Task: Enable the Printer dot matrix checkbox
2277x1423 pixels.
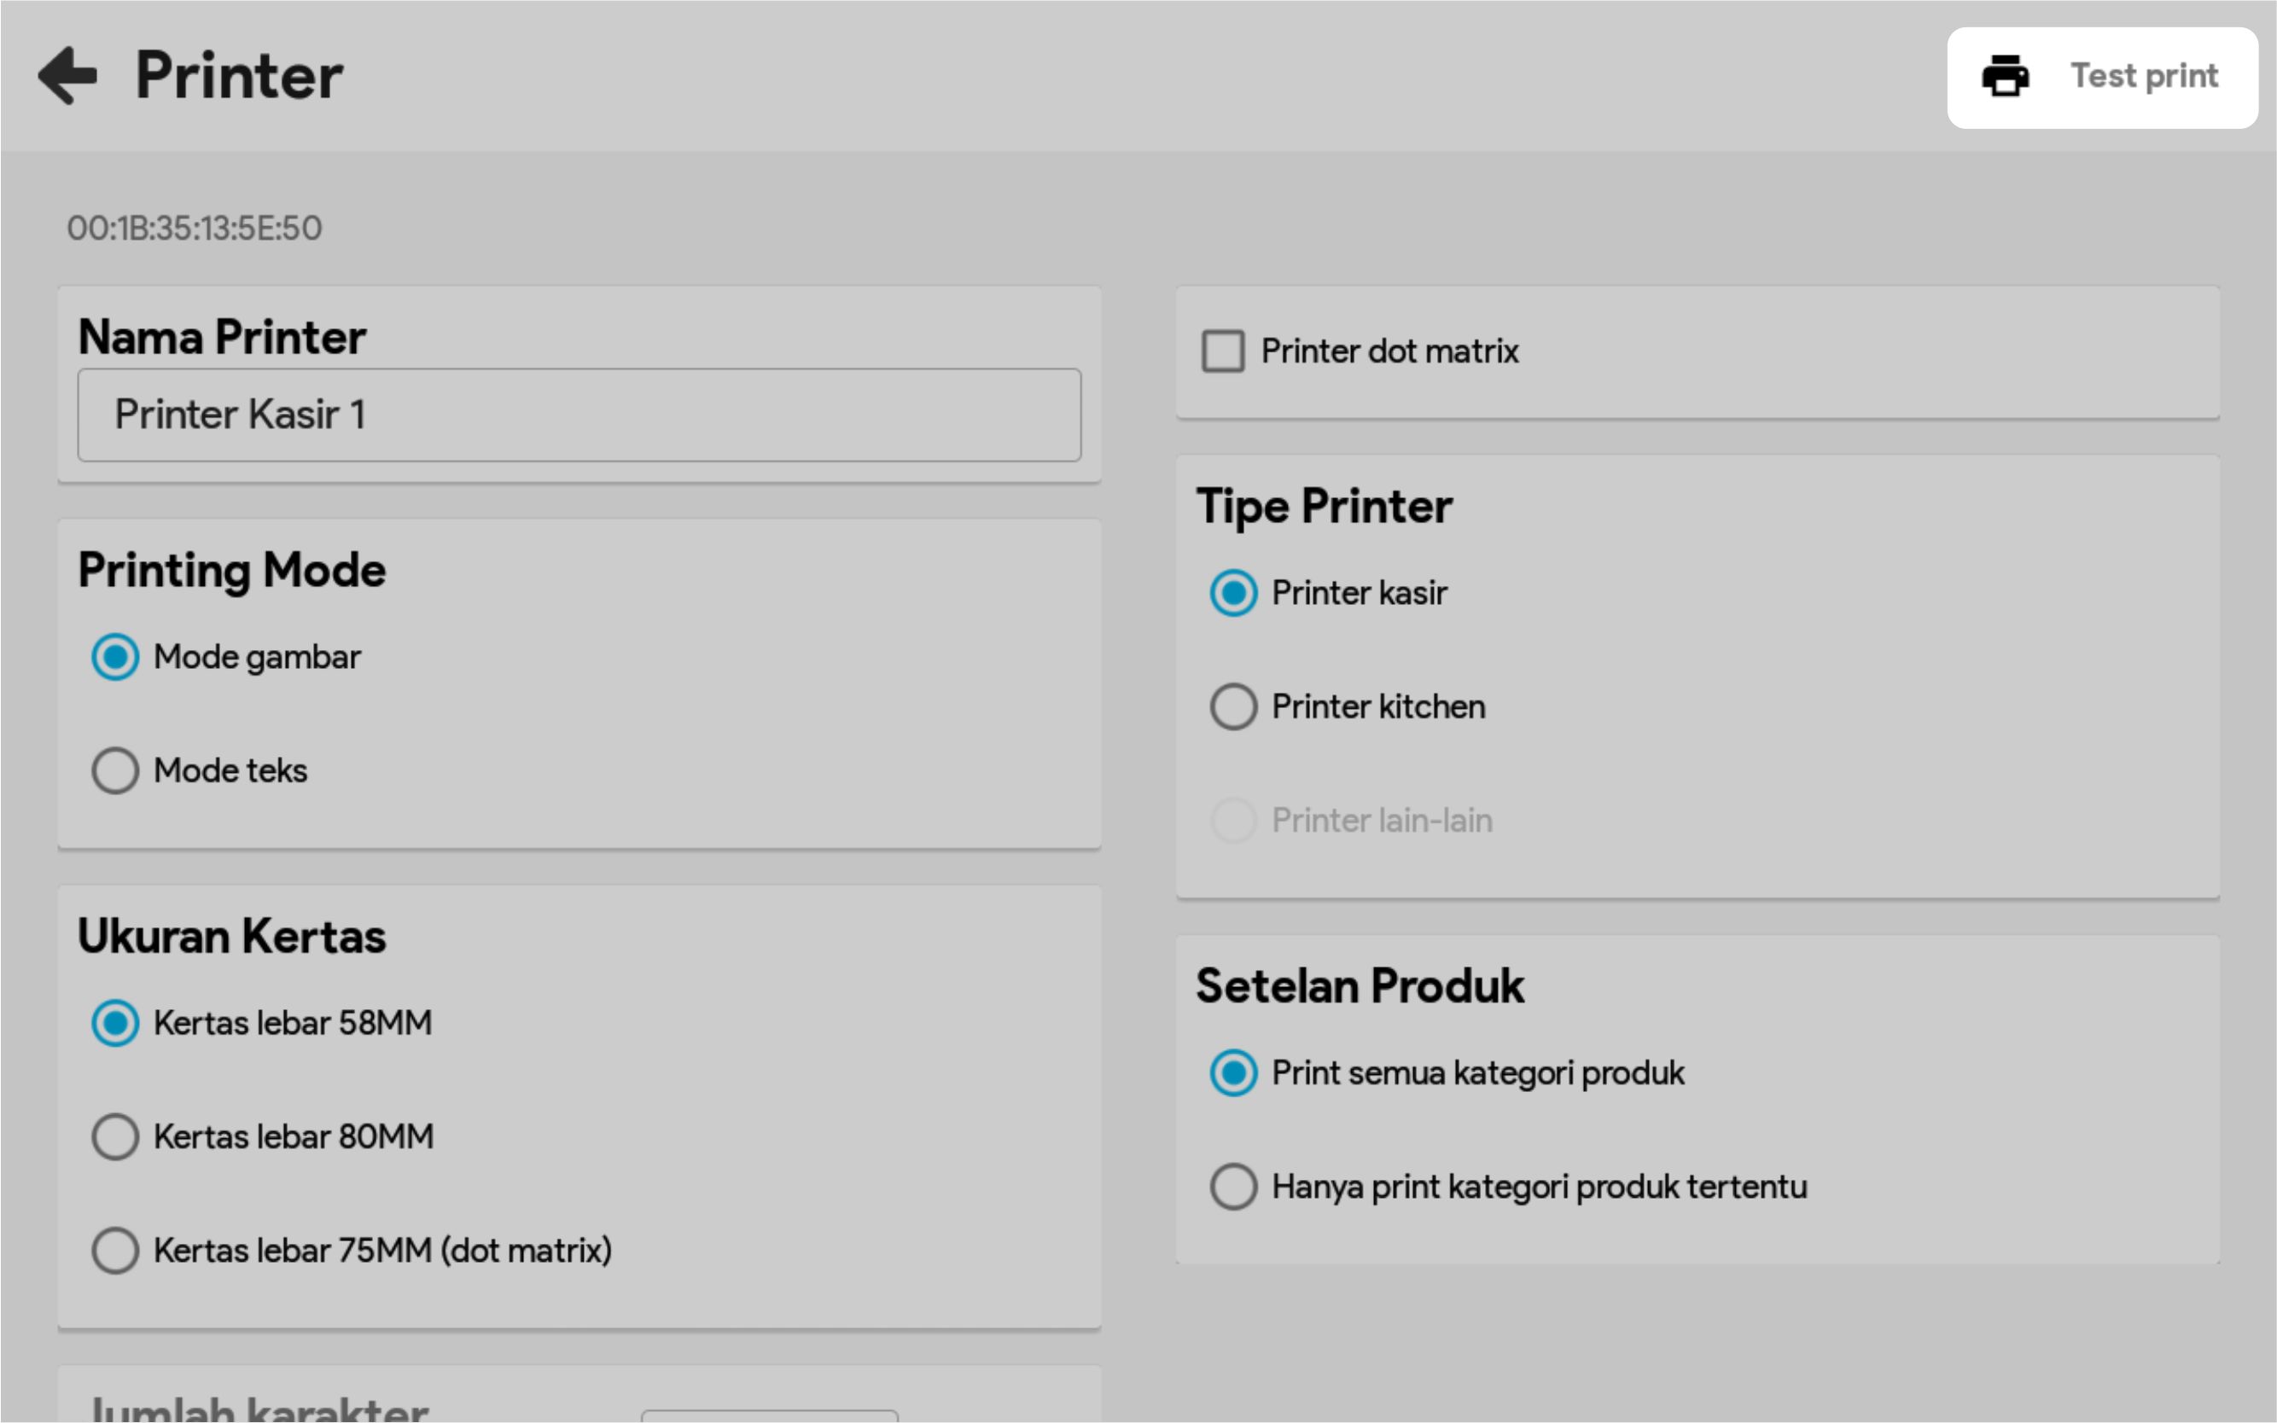Action: tap(1223, 351)
